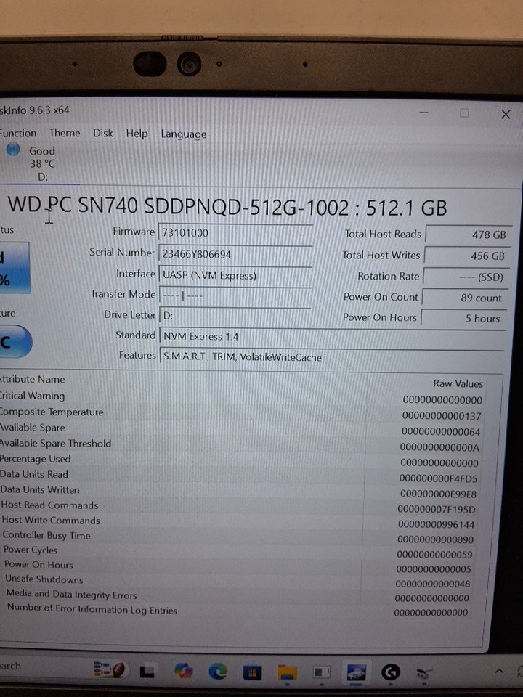Screen dimensions: 523x697
Task: Show hidden system tray icons chevron
Action: tap(498, 671)
